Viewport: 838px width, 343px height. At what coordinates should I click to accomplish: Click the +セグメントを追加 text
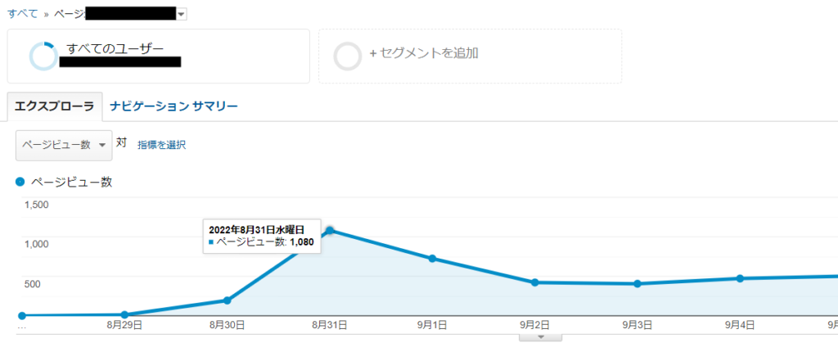423,53
